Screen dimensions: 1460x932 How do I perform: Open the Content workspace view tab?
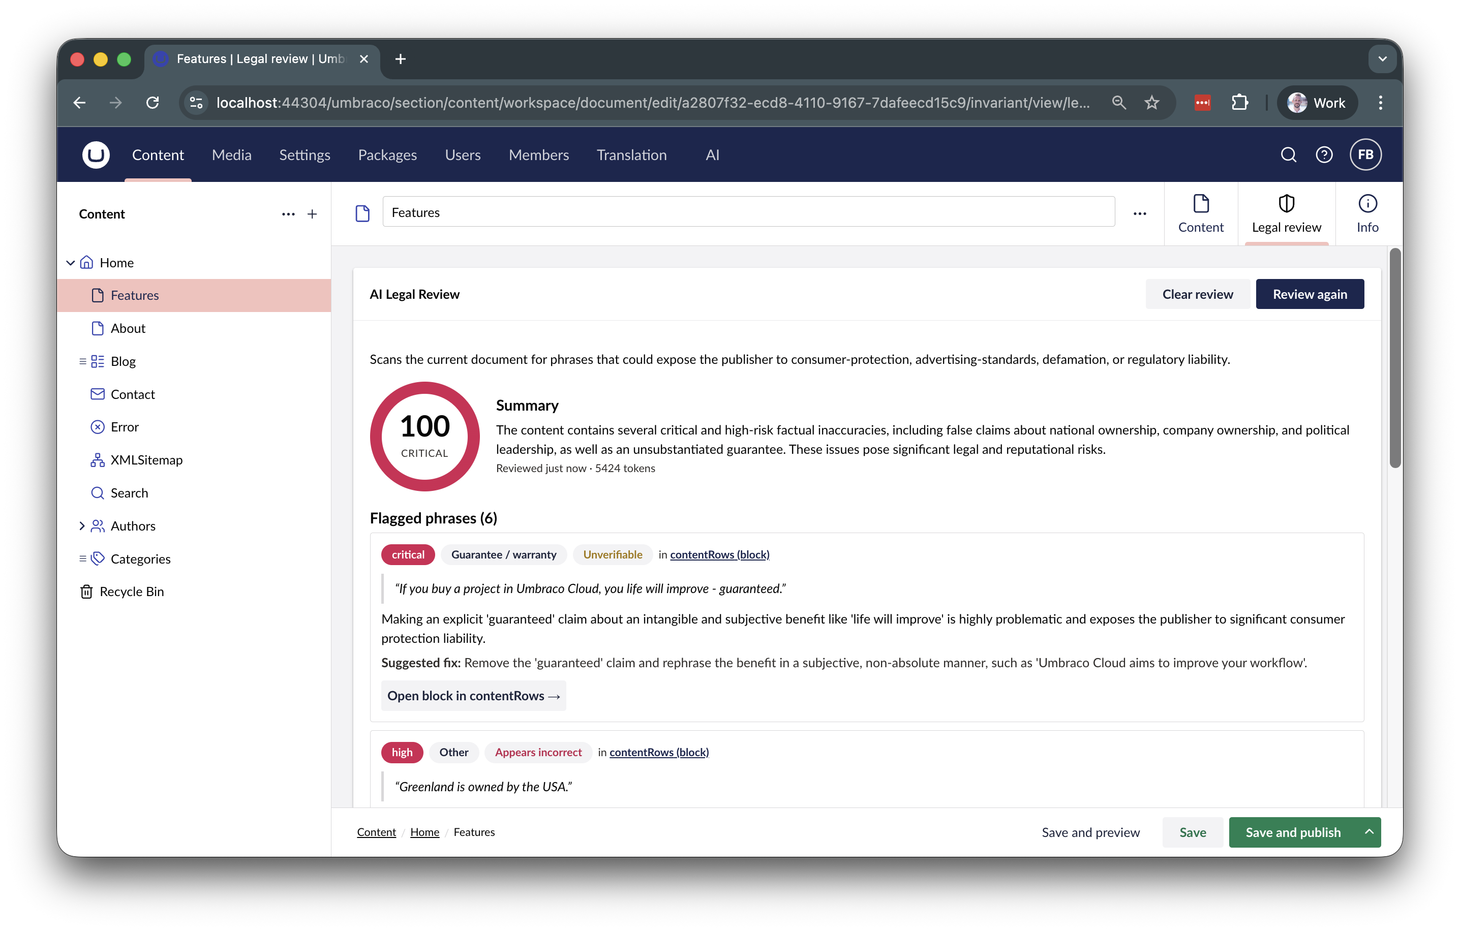1201,214
